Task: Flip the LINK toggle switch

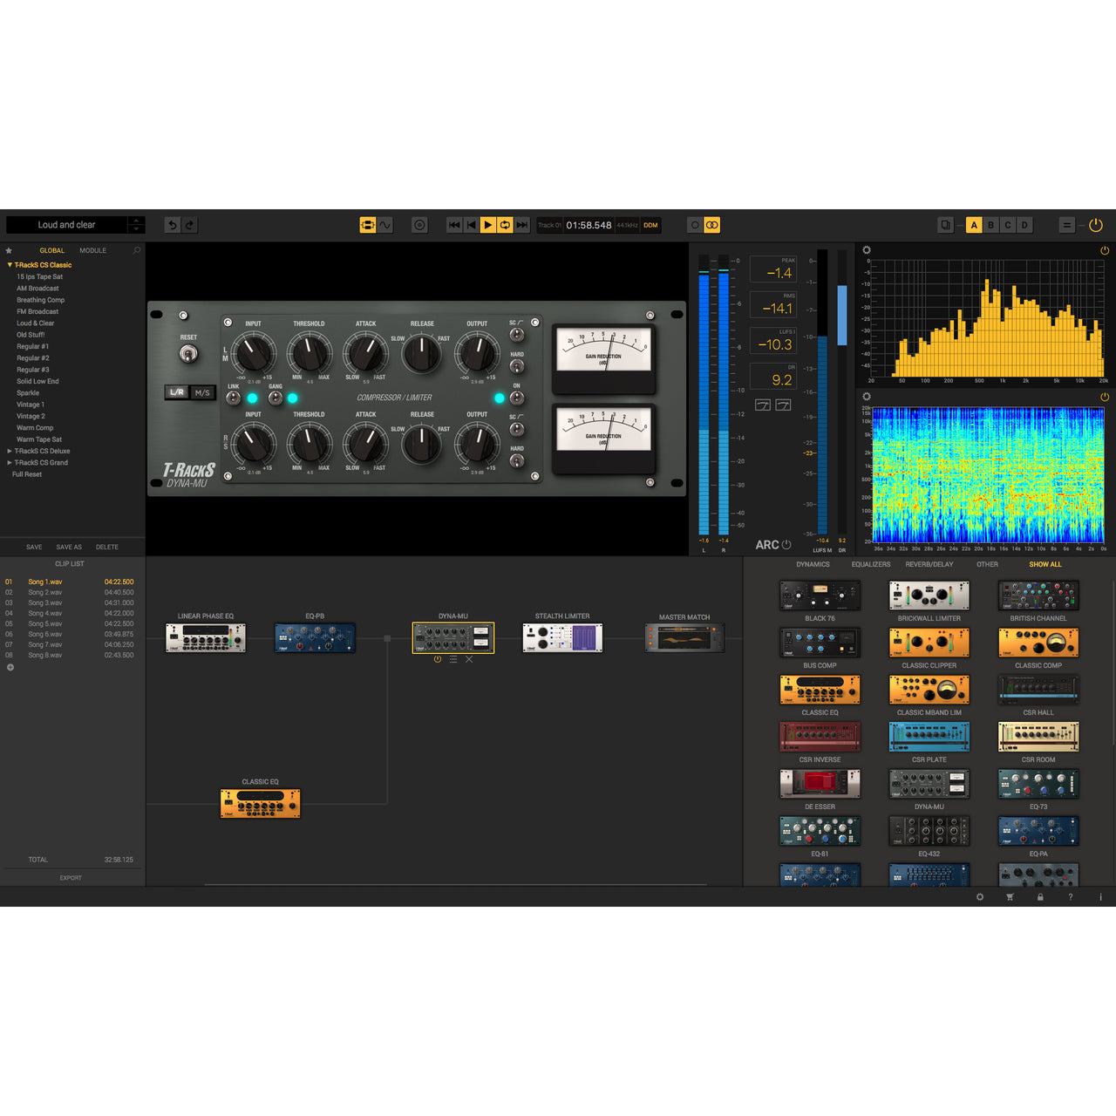Action: pos(233,398)
